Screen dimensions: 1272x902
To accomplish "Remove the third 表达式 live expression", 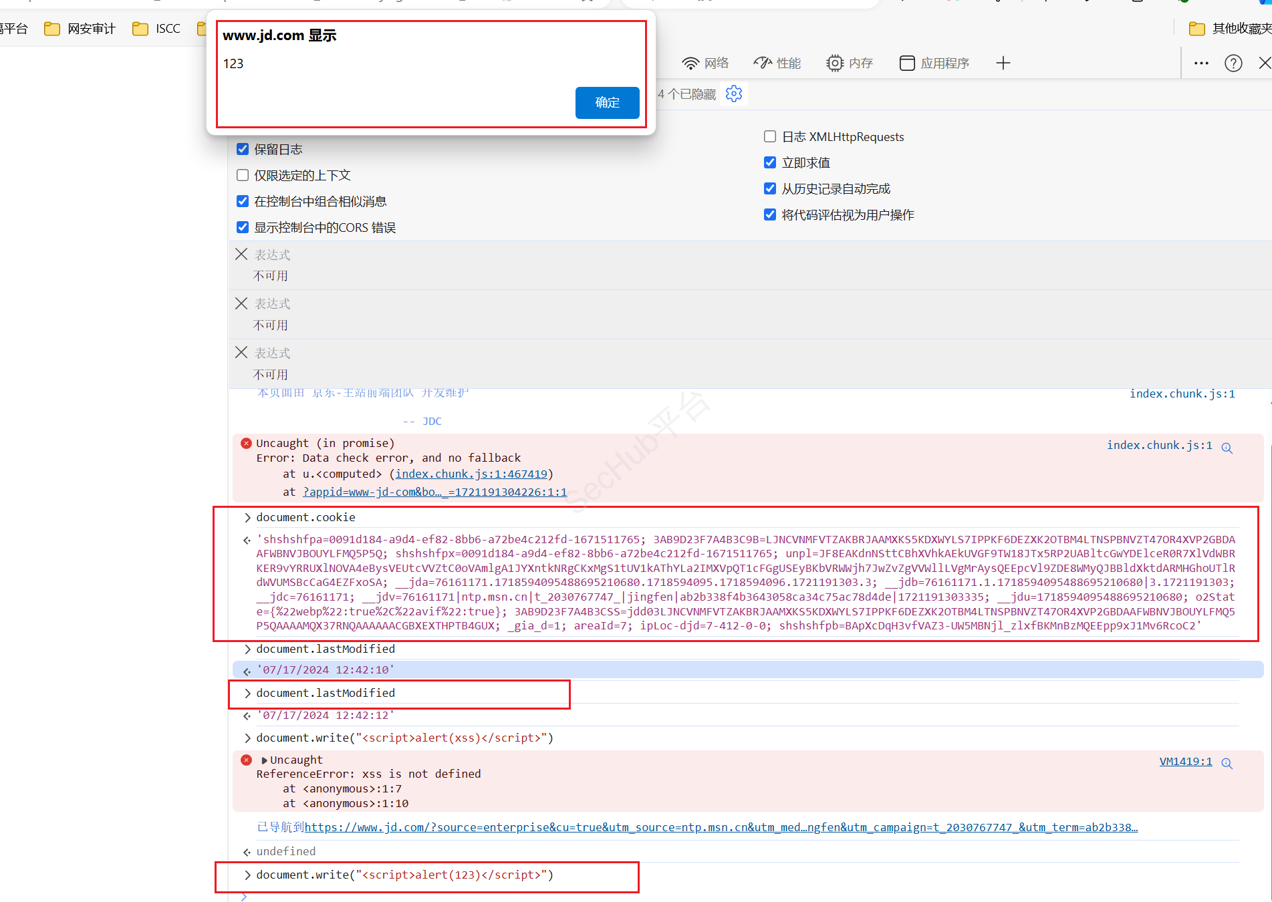I will point(241,352).
